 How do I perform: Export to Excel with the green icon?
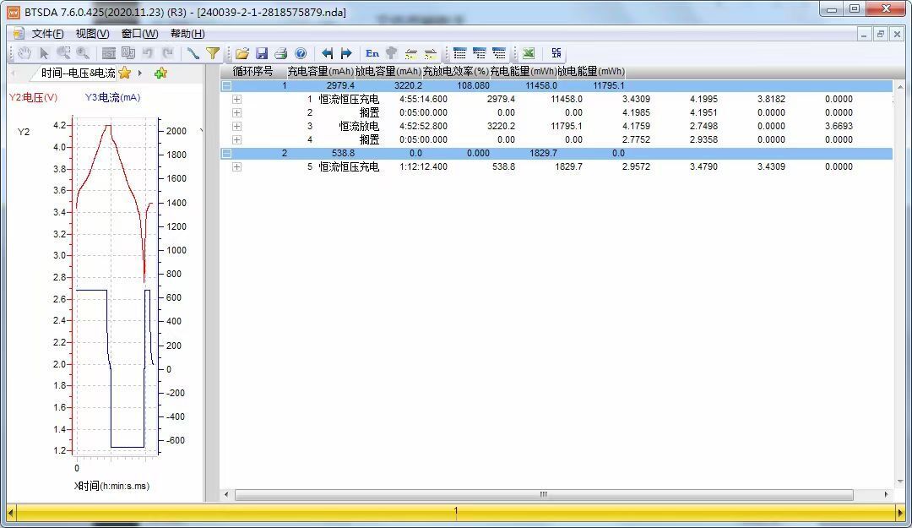pos(528,53)
